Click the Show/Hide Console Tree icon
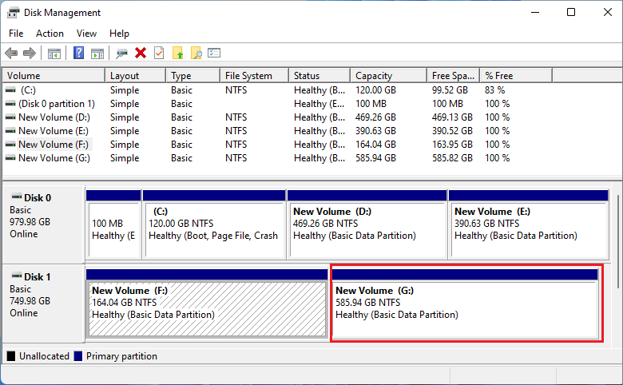Screen dimensions: 623x385 pyautogui.click(x=54, y=54)
